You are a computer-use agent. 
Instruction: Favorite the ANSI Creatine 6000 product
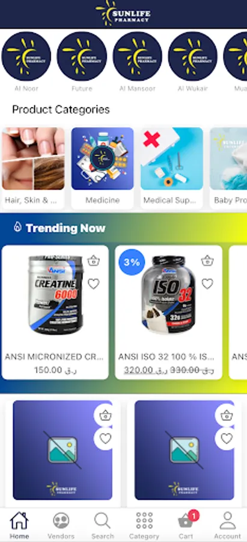(x=93, y=284)
